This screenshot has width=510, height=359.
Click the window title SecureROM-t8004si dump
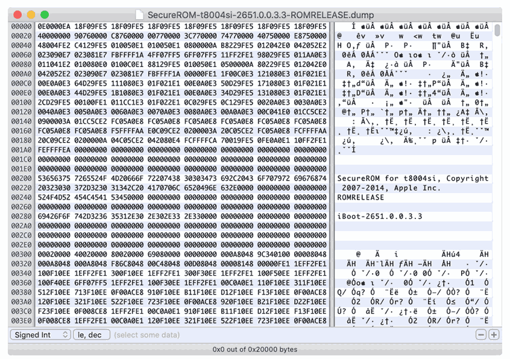click(260, 15)
